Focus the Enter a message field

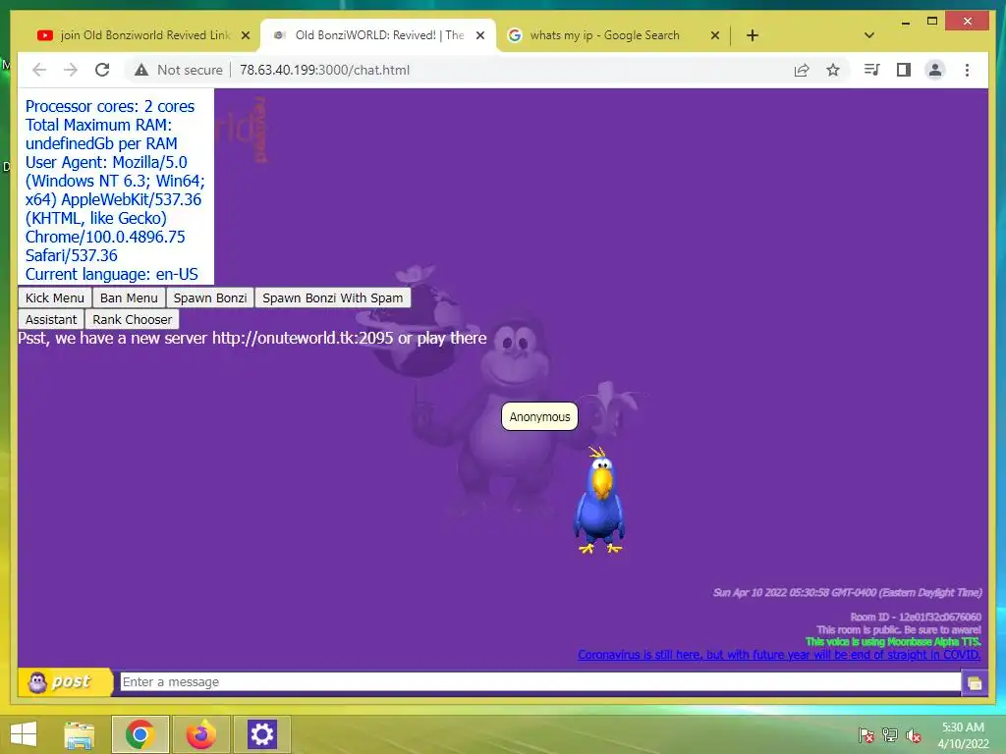(x=540, y=681)
